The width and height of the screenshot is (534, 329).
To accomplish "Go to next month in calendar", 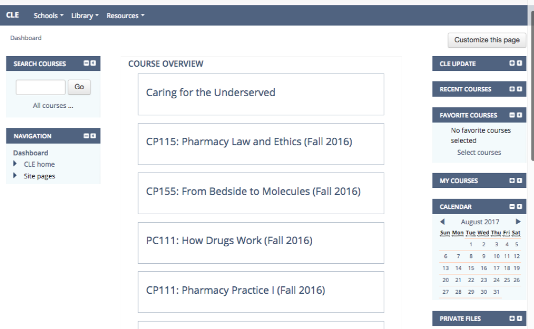I will 518,221.
